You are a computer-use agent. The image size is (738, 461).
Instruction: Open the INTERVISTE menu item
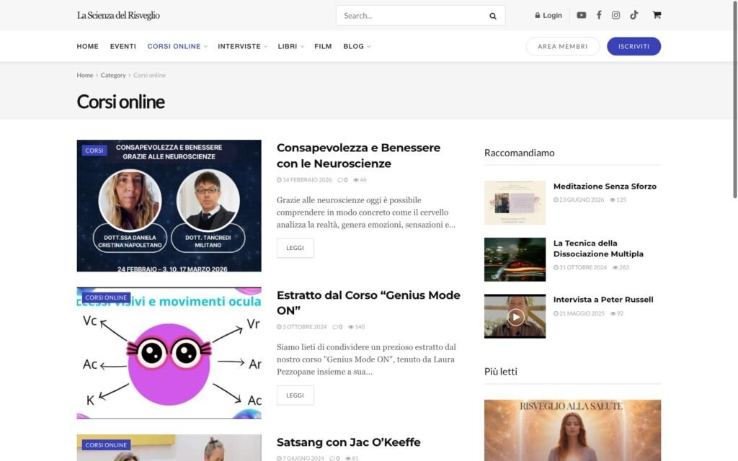pyautogui.click(x=239, y=46)
